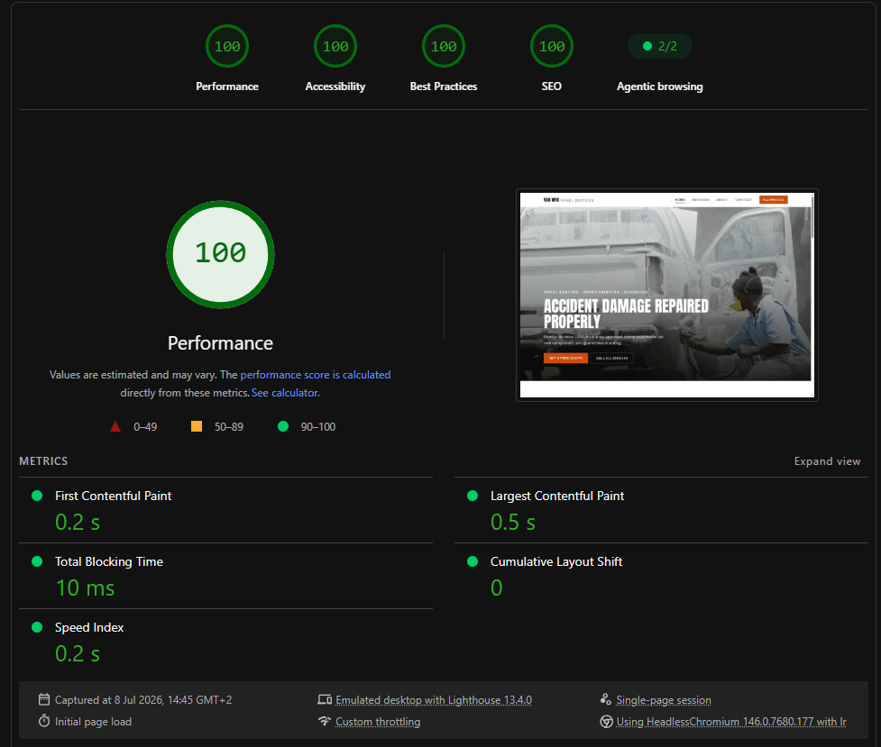The width and height of the screenshot is (881, 747).
Task: Click the Speed Index metric title
Action: click(89, 627)
